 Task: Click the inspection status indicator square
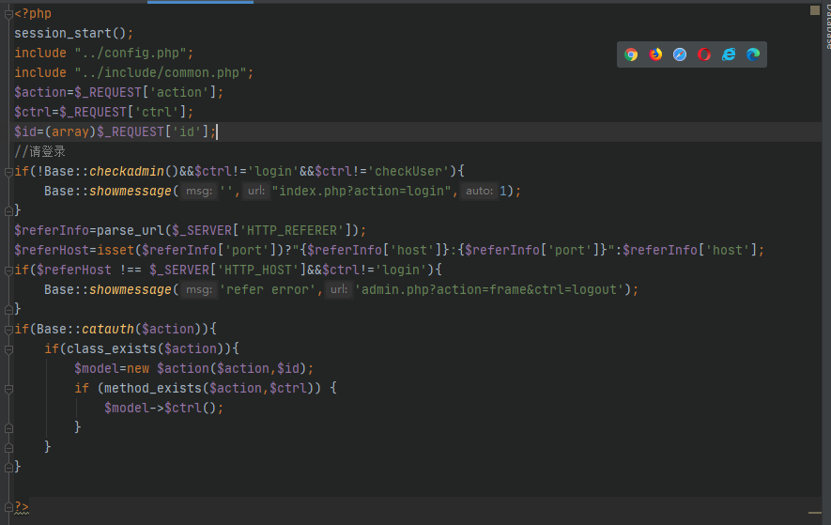click(815, 10)
